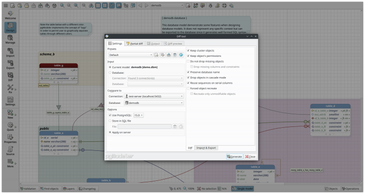Create a new model from the toolbar
Screen dimensions: 365x194
(13, 5)
